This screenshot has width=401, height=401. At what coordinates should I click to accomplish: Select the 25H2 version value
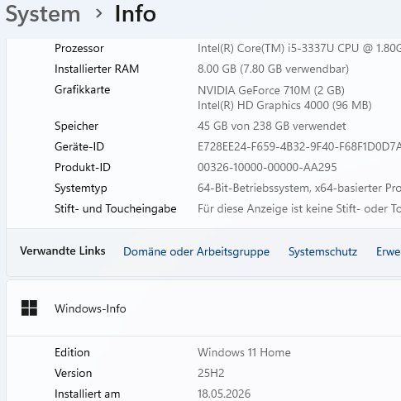(211, 373)
